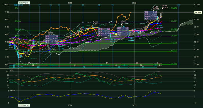Select the 88.146 Fibonacci level label
Screen dimensions: 203x108
point(174,21)
